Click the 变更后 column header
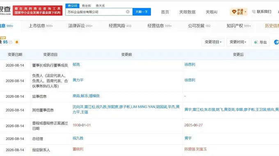 coord(238,55)
